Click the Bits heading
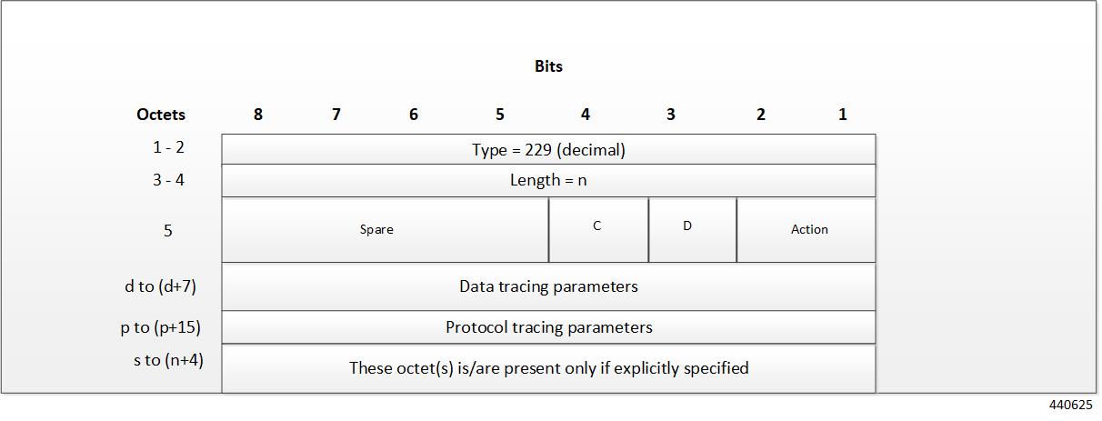 (x=548, y=66)
